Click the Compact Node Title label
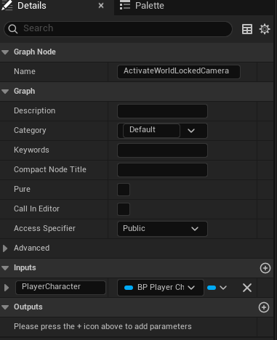 (50, 169)
